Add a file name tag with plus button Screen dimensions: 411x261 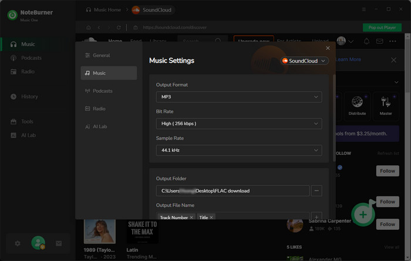[x=316, y=217]
